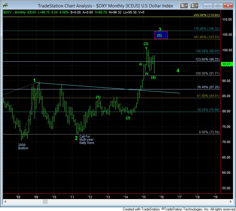The image size is (236, 211).
Task: Click the scrollbar left arrow
Action: tap(5, 202)
